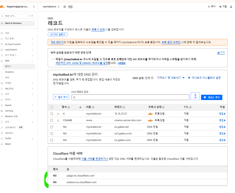Open 오류 페이지 sidebar item
Viewport: 235px width, 193px height.
click(10, 127)
